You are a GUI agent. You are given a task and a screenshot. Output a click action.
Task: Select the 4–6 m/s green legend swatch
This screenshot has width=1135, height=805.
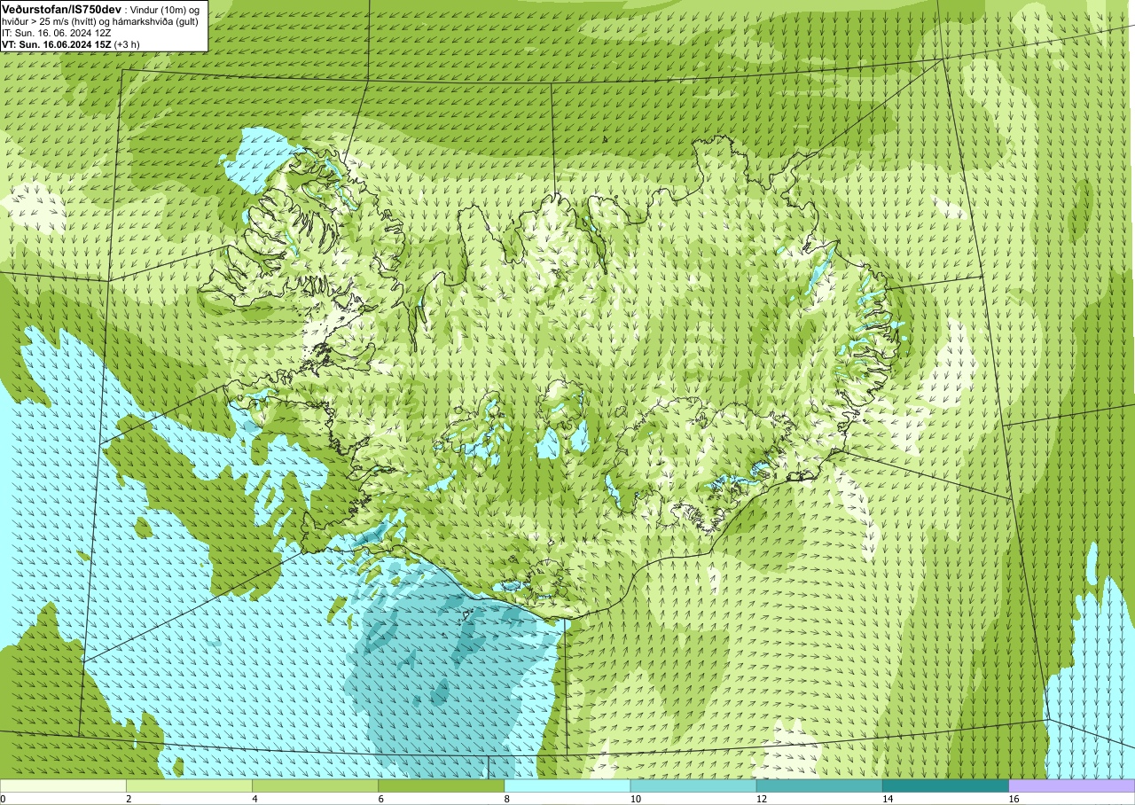point(315,785)
